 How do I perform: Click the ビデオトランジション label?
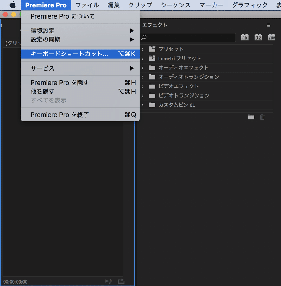pos(184,95)
